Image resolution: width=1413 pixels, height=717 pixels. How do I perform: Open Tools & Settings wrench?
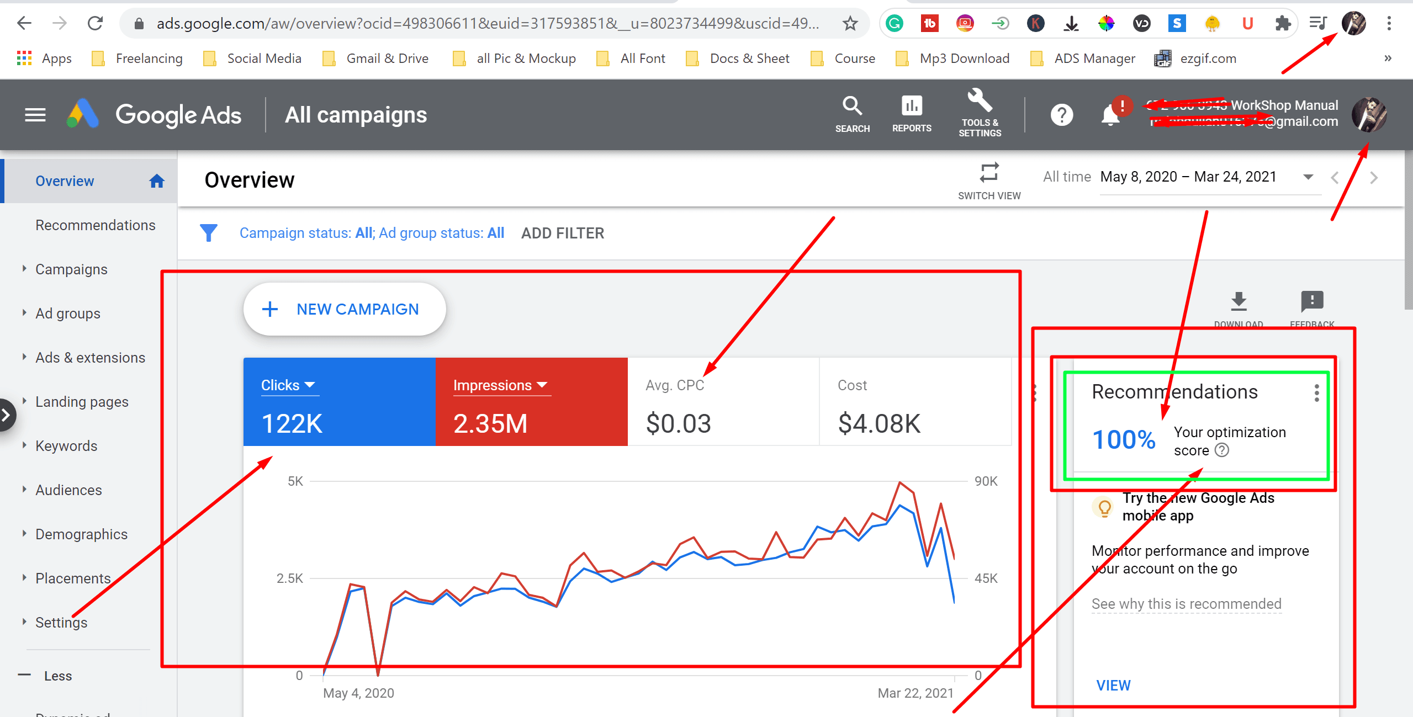[x=980, y=113]
